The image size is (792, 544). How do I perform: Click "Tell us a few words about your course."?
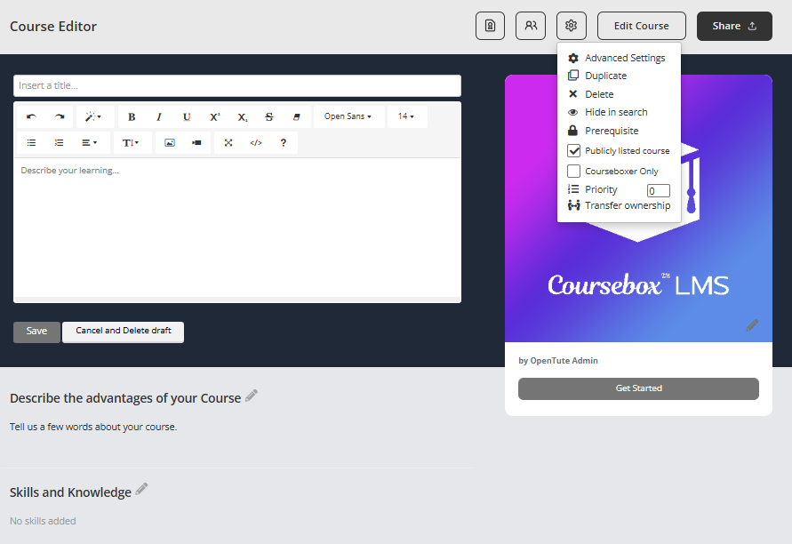click(93, 427)
